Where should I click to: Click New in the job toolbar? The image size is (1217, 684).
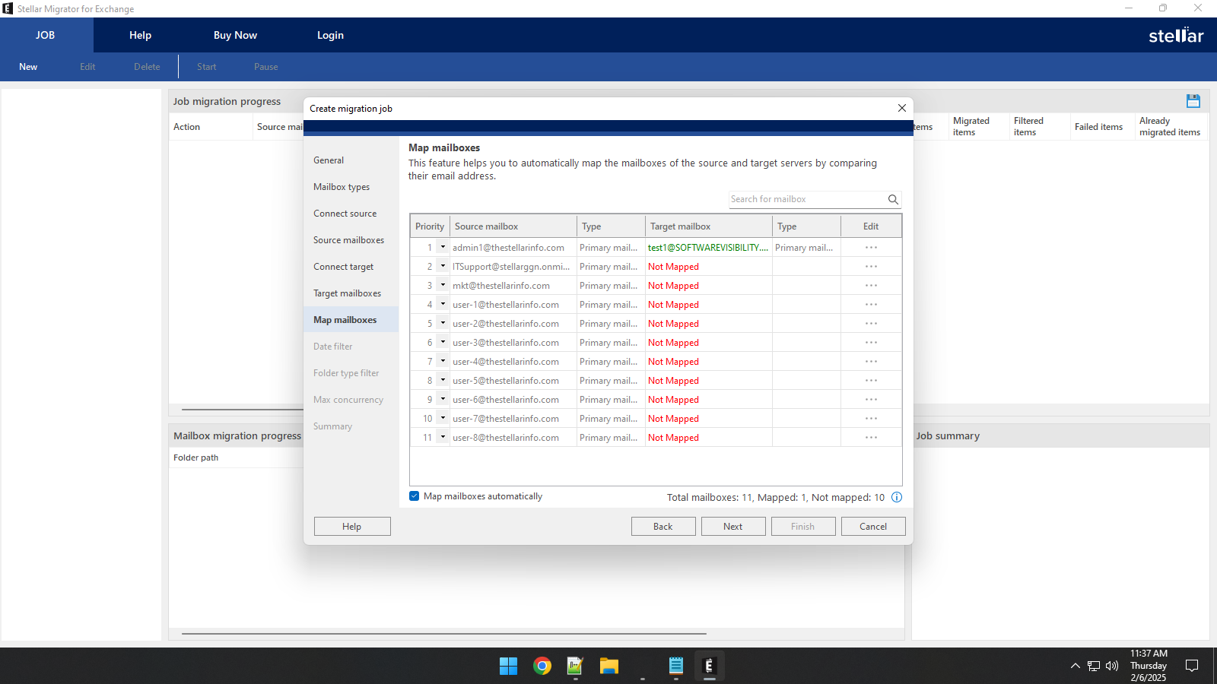click(x=28, y=67)
